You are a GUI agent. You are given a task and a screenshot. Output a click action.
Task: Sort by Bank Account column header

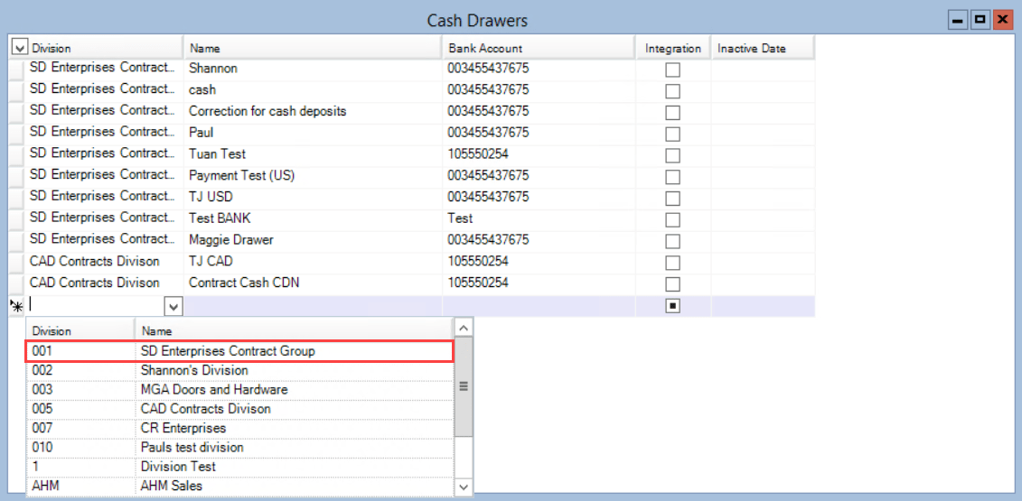539,48
